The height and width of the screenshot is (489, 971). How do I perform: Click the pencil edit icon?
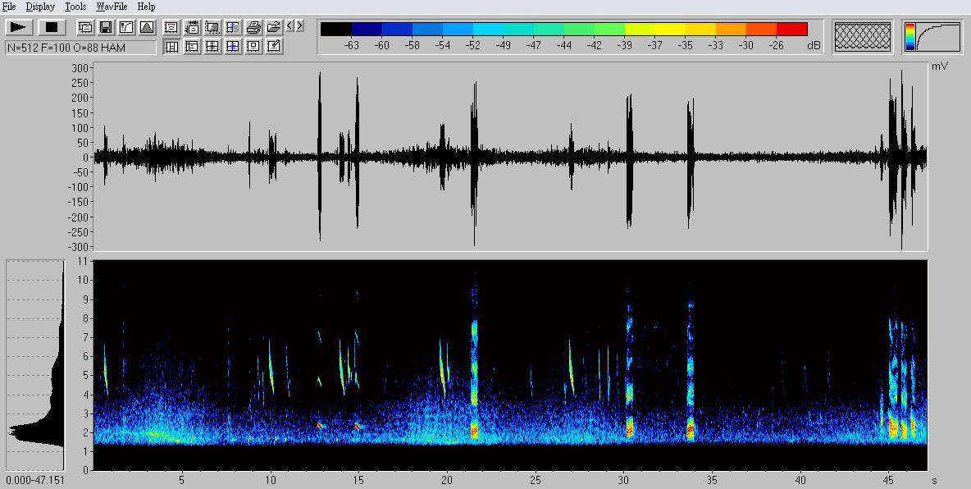(274, 47)
